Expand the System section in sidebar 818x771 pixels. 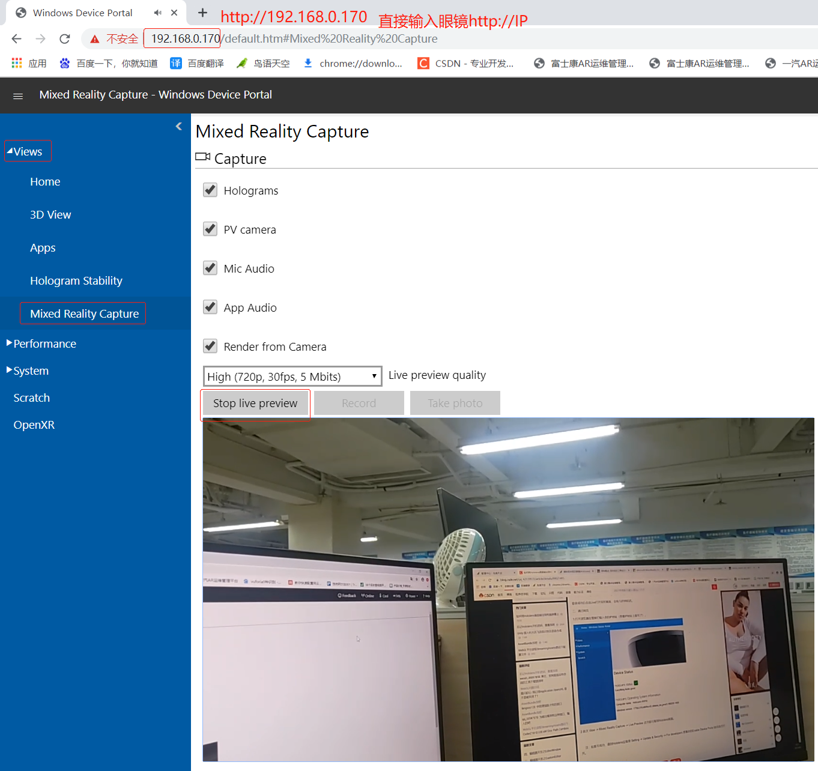(31, 370)
